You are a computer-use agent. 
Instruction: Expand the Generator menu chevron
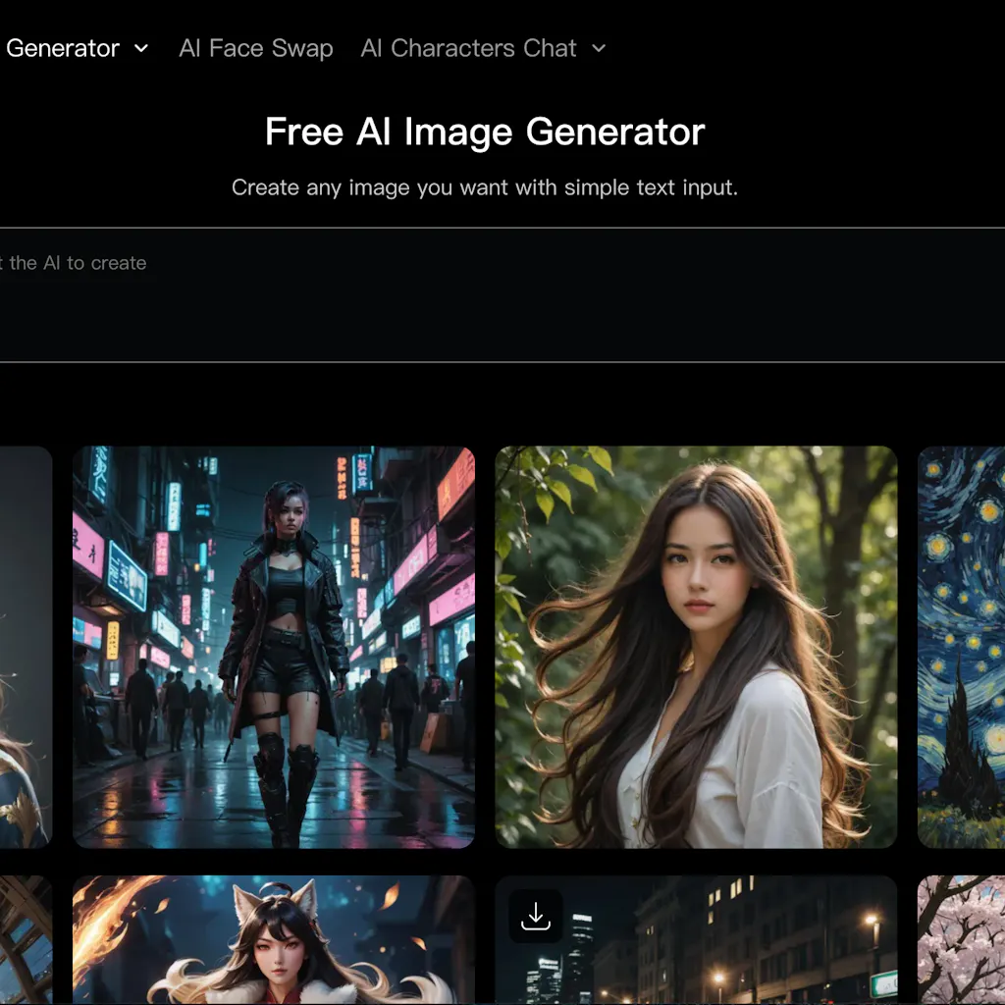[x=141, y=48]
